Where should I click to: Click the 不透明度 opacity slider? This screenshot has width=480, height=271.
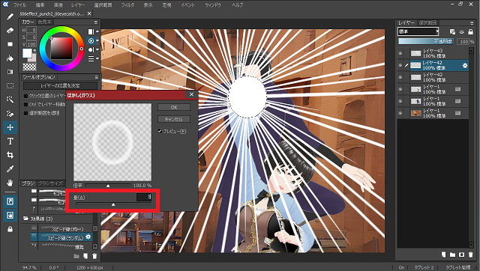[x=426, y=41]
